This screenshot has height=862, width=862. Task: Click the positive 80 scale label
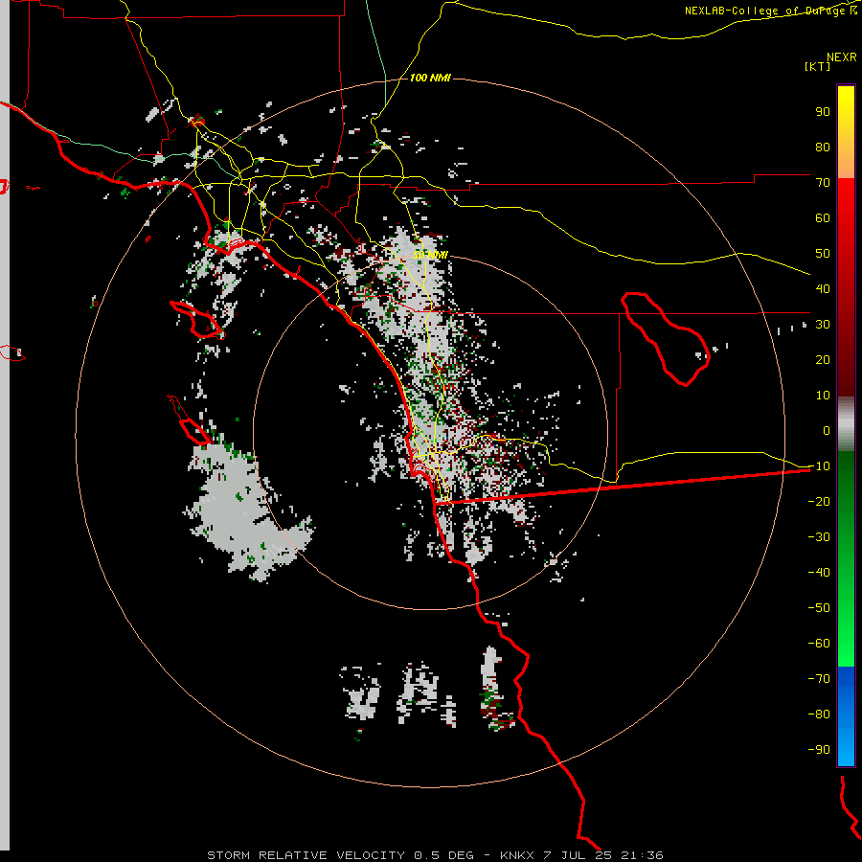tap(823, 147)
